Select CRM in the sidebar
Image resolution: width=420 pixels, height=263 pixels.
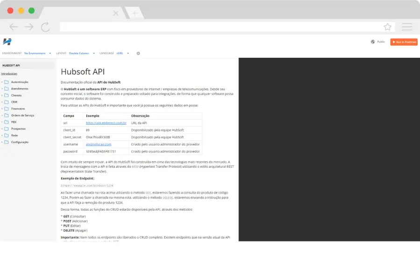tap(14, 102)
